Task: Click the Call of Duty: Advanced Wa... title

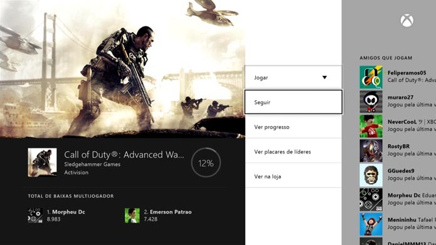Action: [124, 155]
